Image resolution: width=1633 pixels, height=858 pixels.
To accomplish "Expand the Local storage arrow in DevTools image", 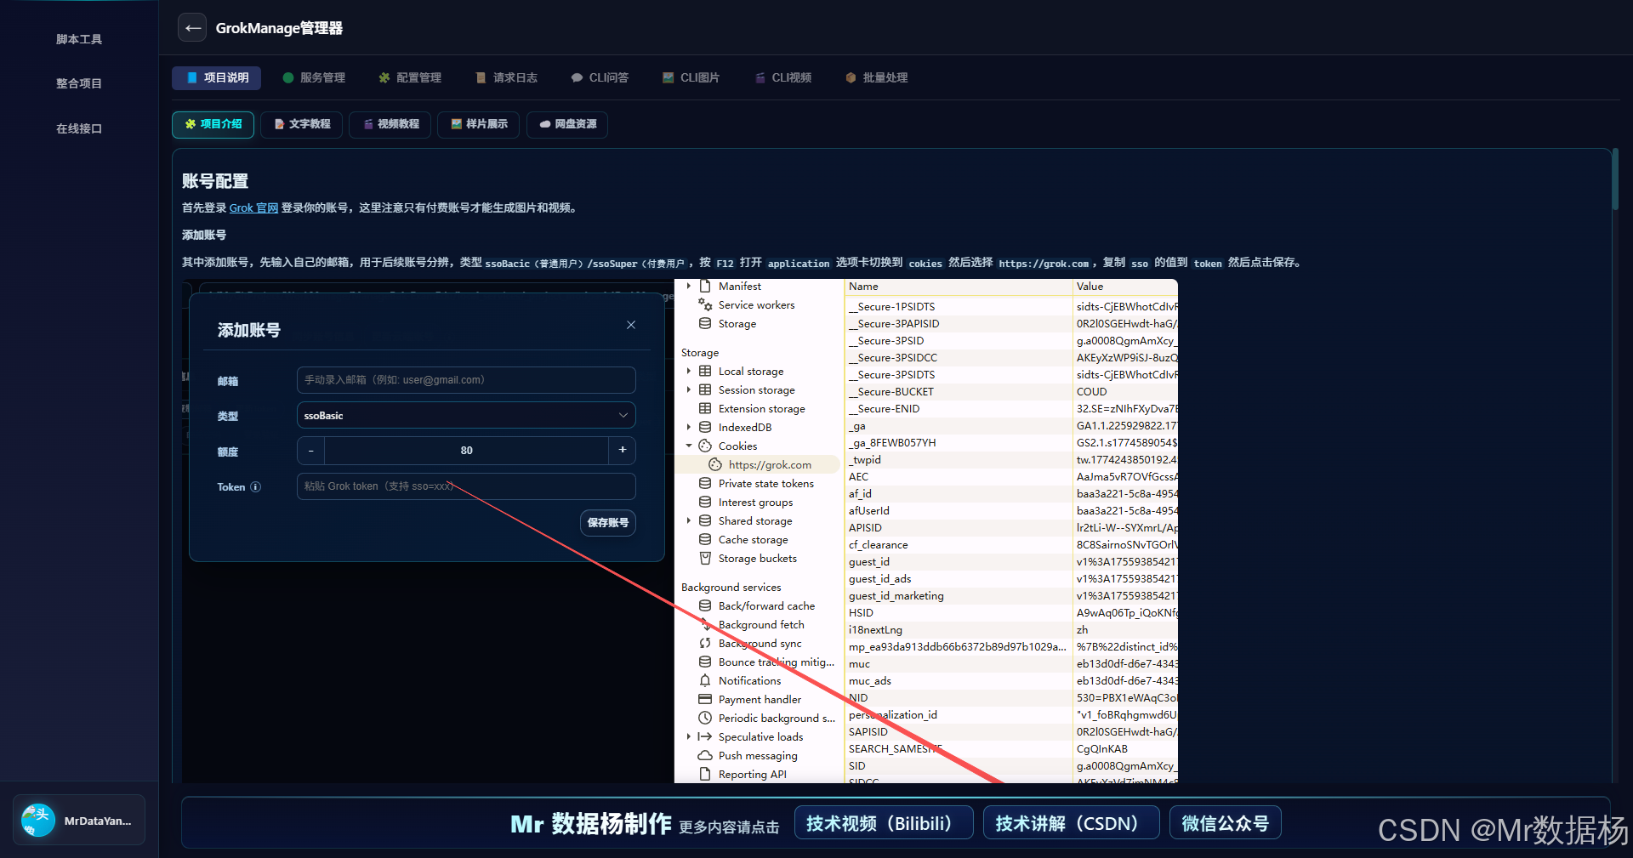I will 689,372.
